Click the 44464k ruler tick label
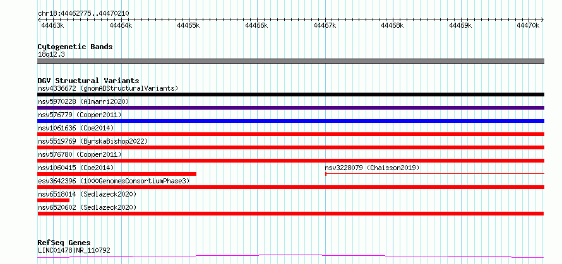Viewport: 562px width, 264px height. point(121,25)
